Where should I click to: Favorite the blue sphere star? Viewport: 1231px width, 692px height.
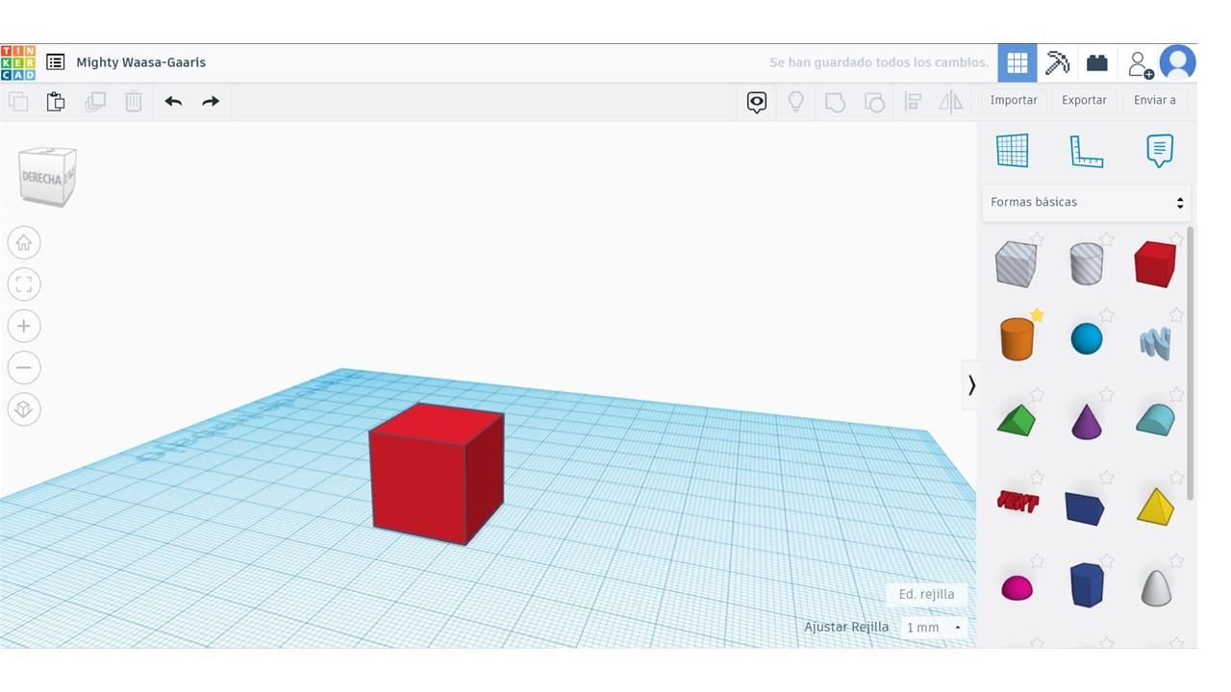[x=1107, y=315]
